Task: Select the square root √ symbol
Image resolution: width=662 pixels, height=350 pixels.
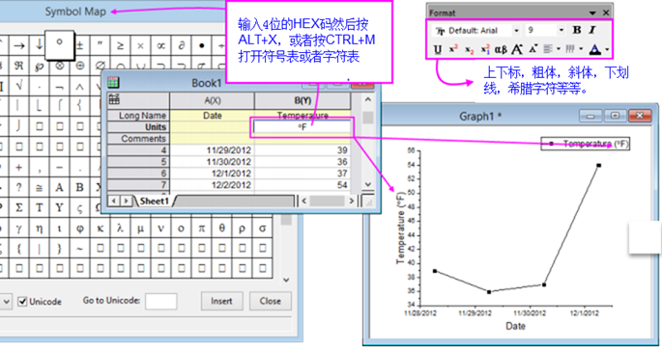Action: point(19,86)
